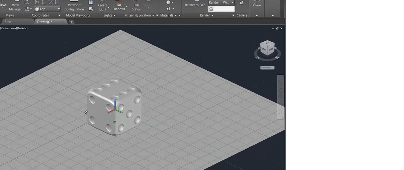Click the Join viewports icon
Screen dimensions: 404x170
pyautogui.click(x=91, y=2)
